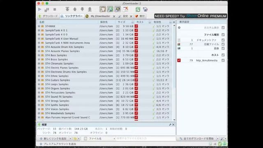Image resolution: width=263 pixels, height=148 pixels.
Task: Click the lock icon in 有効性 column header
Action: [x=171, y=22]
